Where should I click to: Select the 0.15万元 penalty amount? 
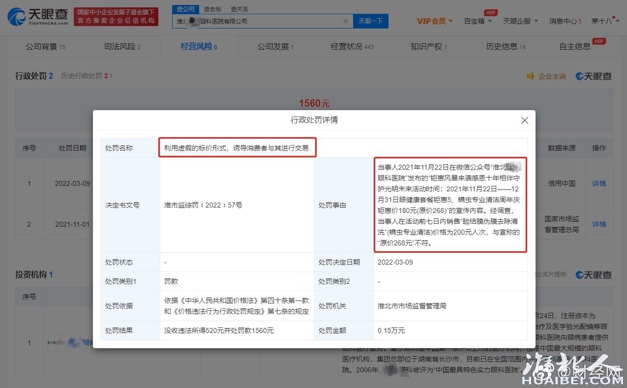(391, 330)
